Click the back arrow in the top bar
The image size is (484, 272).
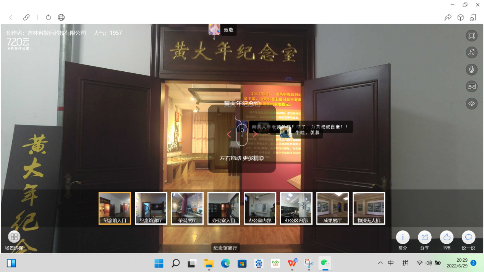click(11, 17)
